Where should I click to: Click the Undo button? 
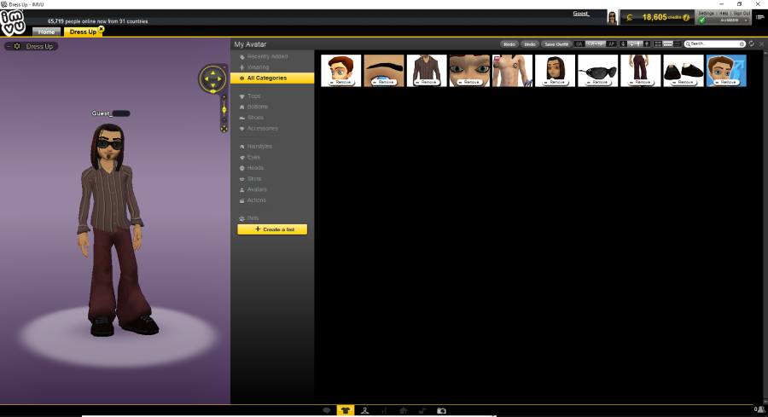529,44
